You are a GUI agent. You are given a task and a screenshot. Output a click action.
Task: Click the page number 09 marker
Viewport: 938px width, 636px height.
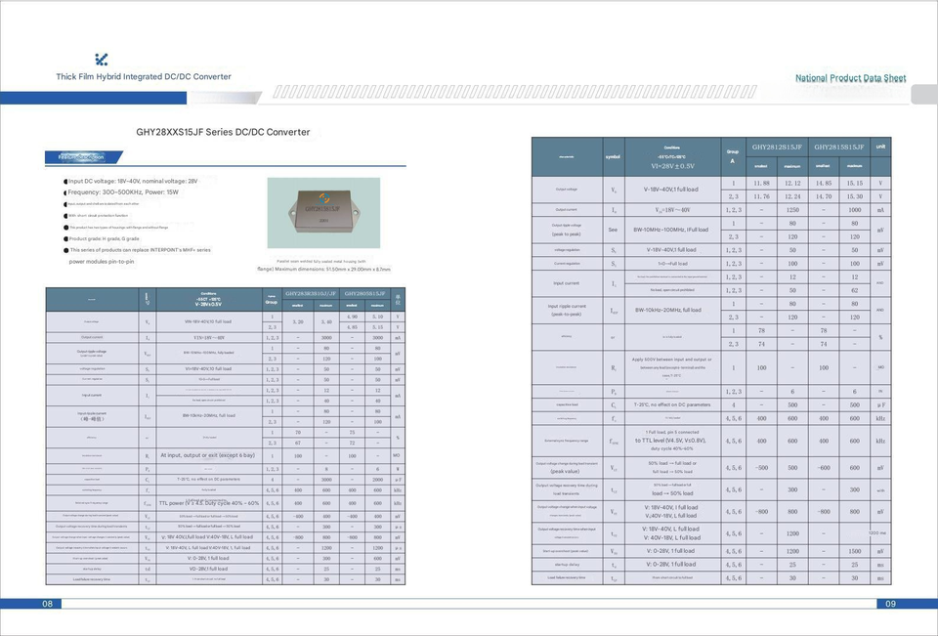click(x=890, y=604)
